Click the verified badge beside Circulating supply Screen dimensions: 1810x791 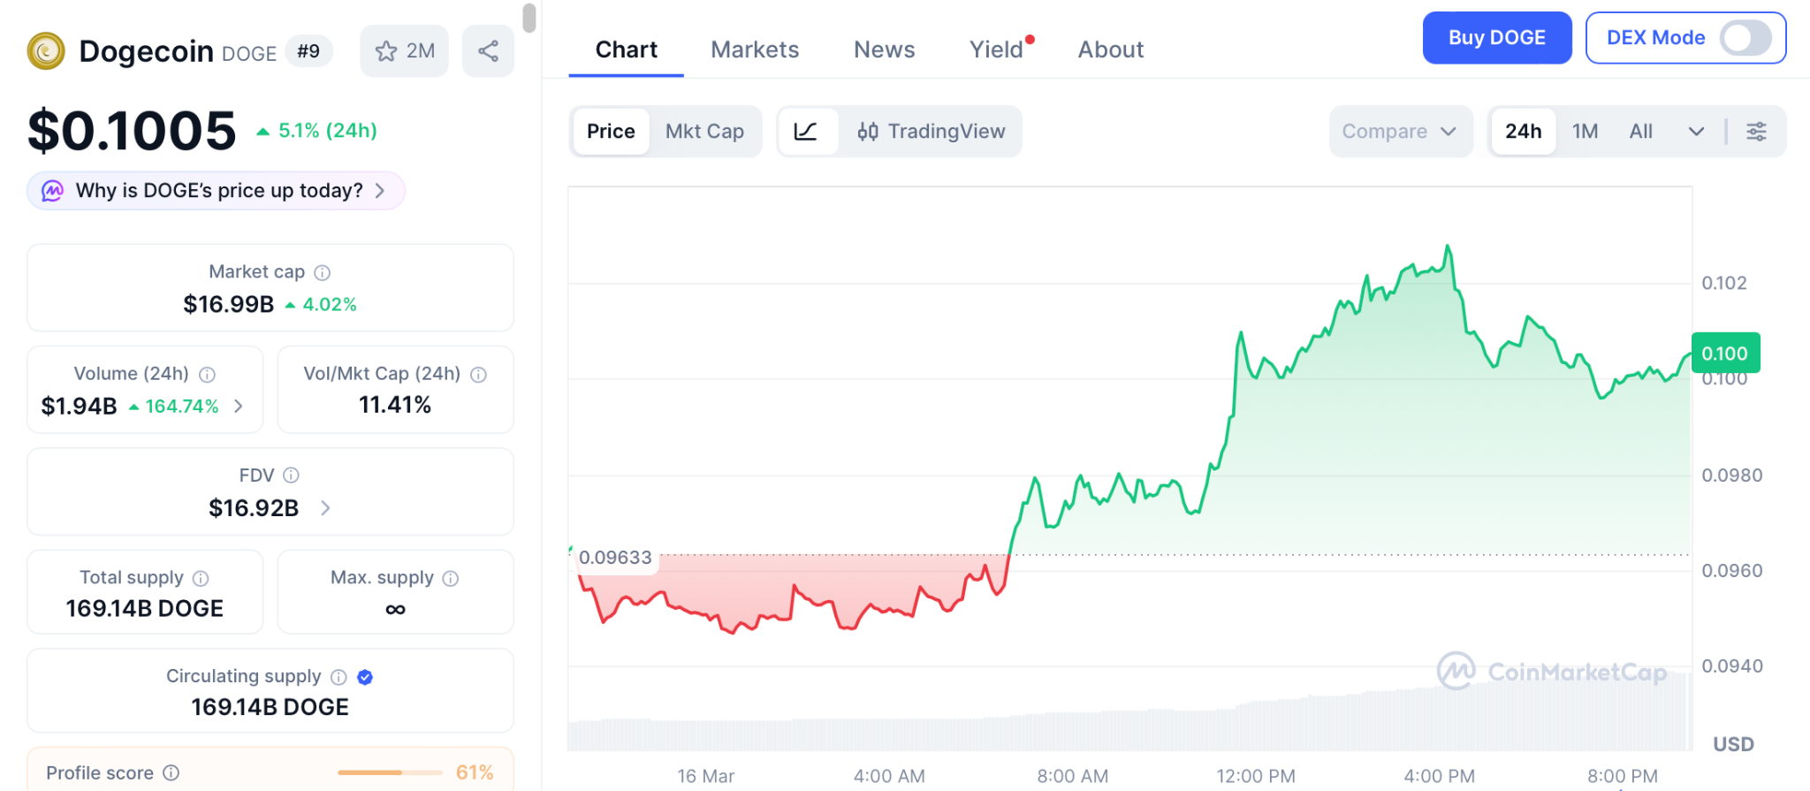pos(365,677)
